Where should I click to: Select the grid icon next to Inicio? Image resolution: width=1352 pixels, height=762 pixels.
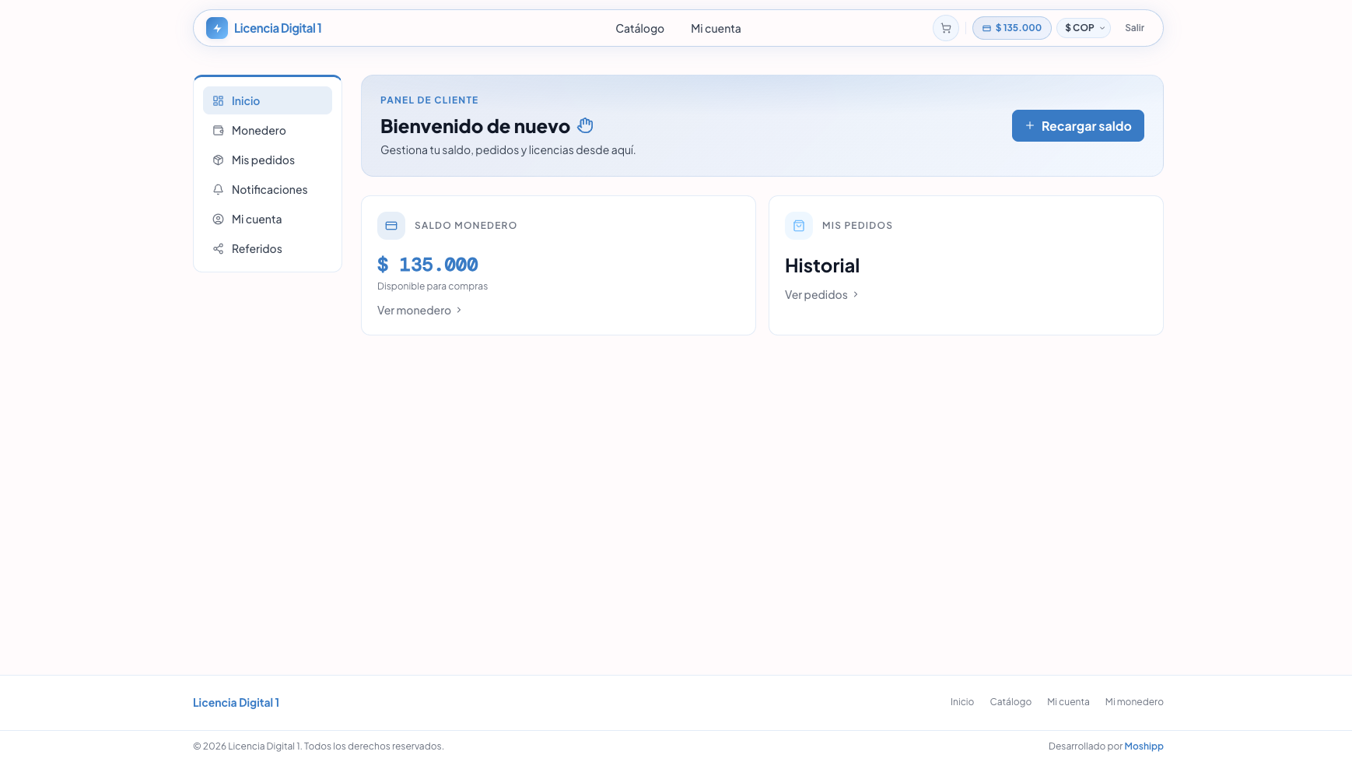tap(218, 100)
